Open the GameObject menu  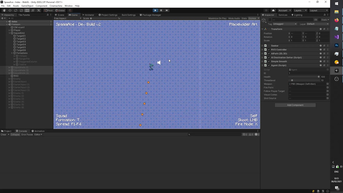pos(27,6)
